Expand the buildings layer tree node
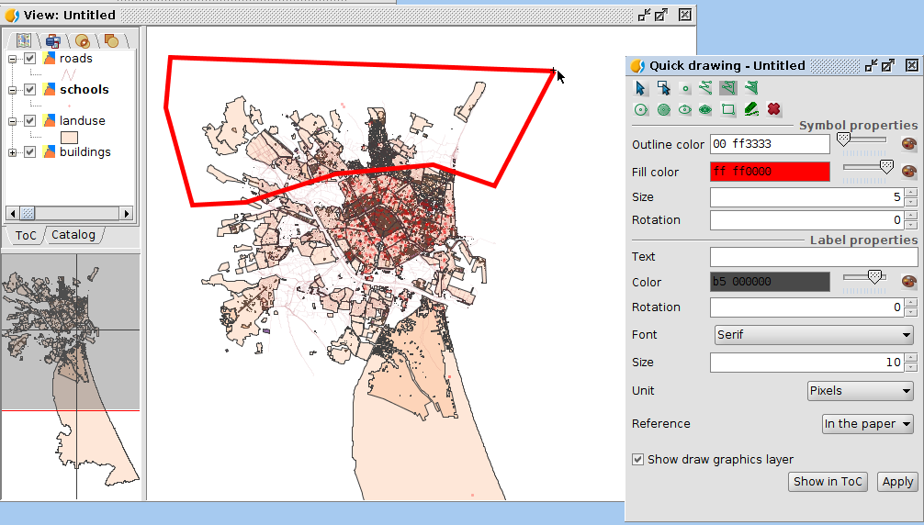This screenshot has height=525, width=924. 13,152
